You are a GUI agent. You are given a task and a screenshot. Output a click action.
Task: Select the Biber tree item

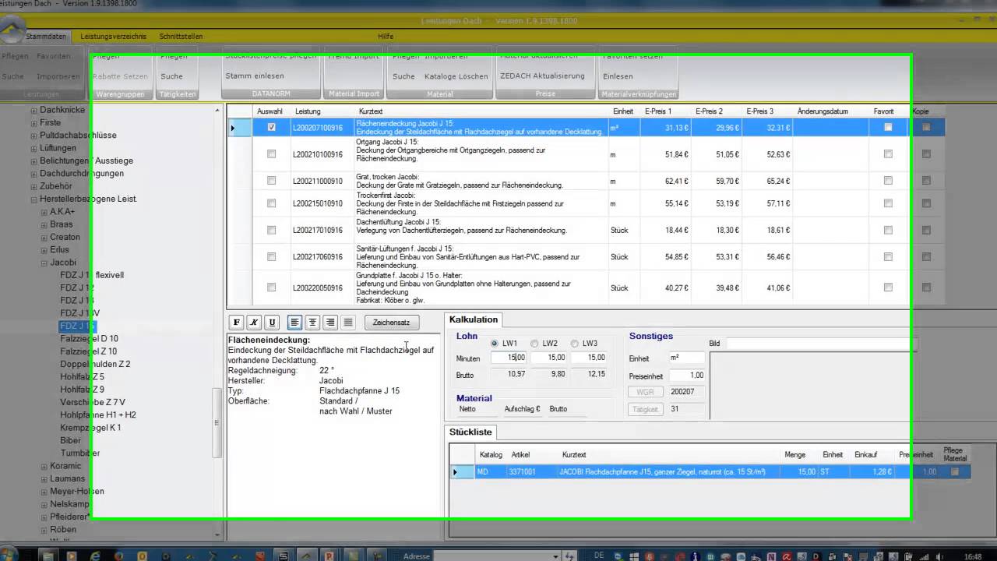(70, 441)
